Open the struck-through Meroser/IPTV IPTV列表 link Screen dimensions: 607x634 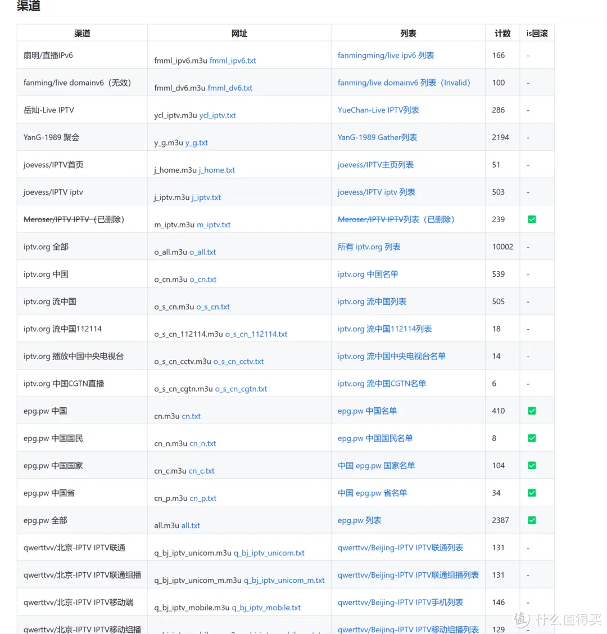396,219
